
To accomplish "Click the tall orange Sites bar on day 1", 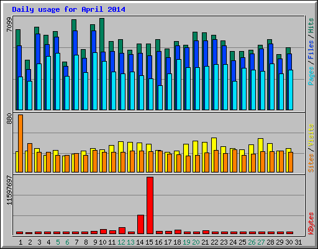I will 20,143.
